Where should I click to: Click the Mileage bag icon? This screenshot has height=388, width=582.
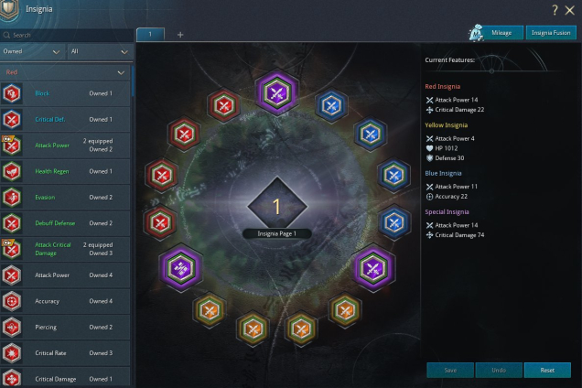tap(476, 33)
